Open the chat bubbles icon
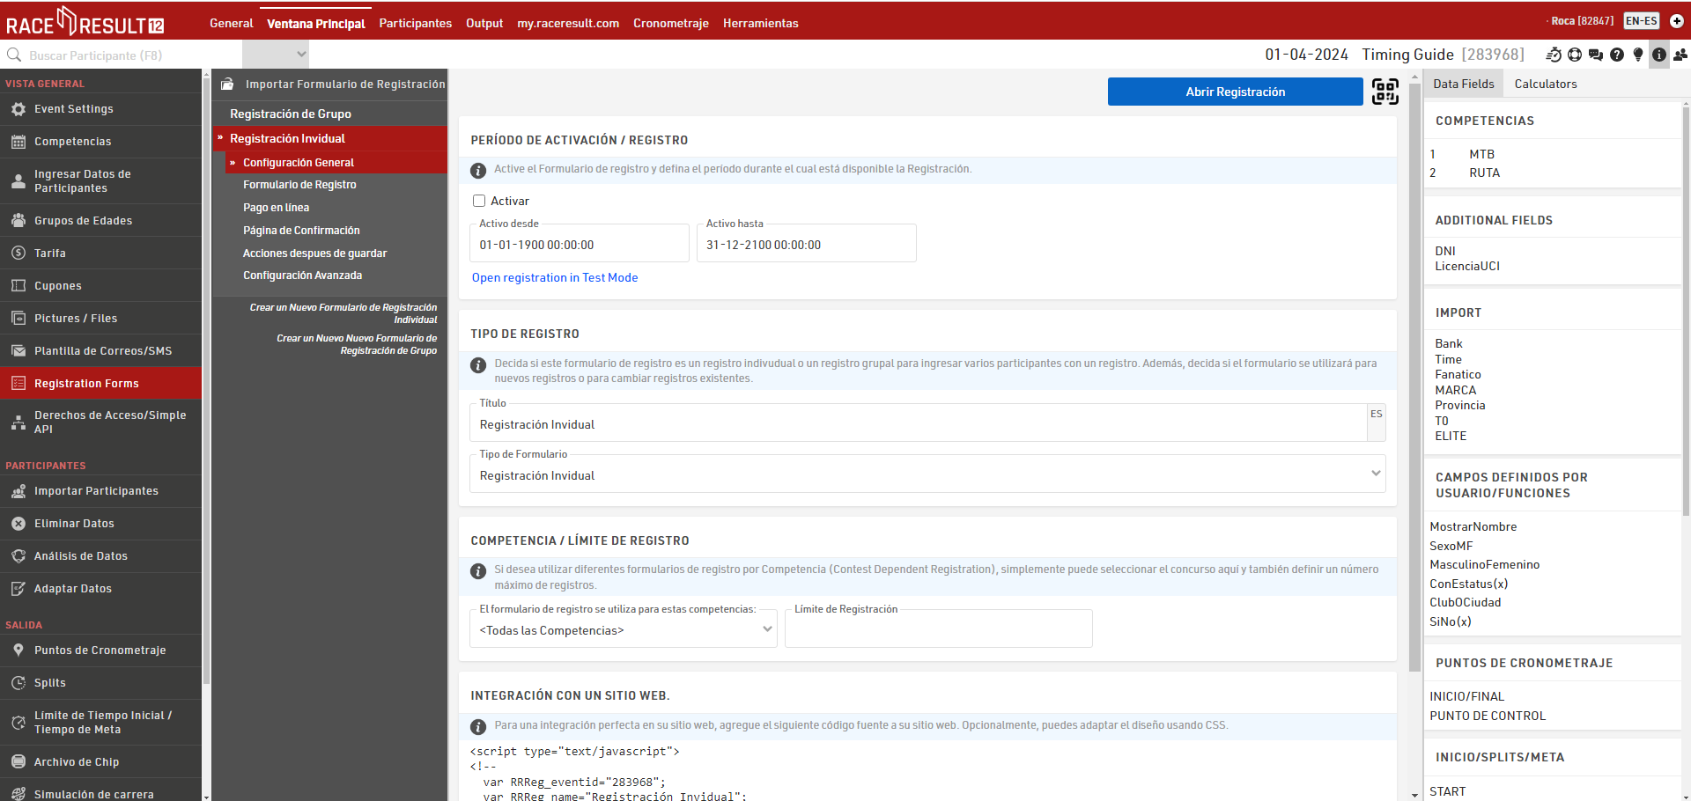1691x801 pixels. (1596, 55)
